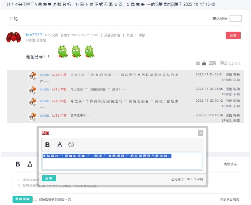Focus the reply popup text area
Image resolution: width=251 pixels, height=205 pixels.
(122, 161)
